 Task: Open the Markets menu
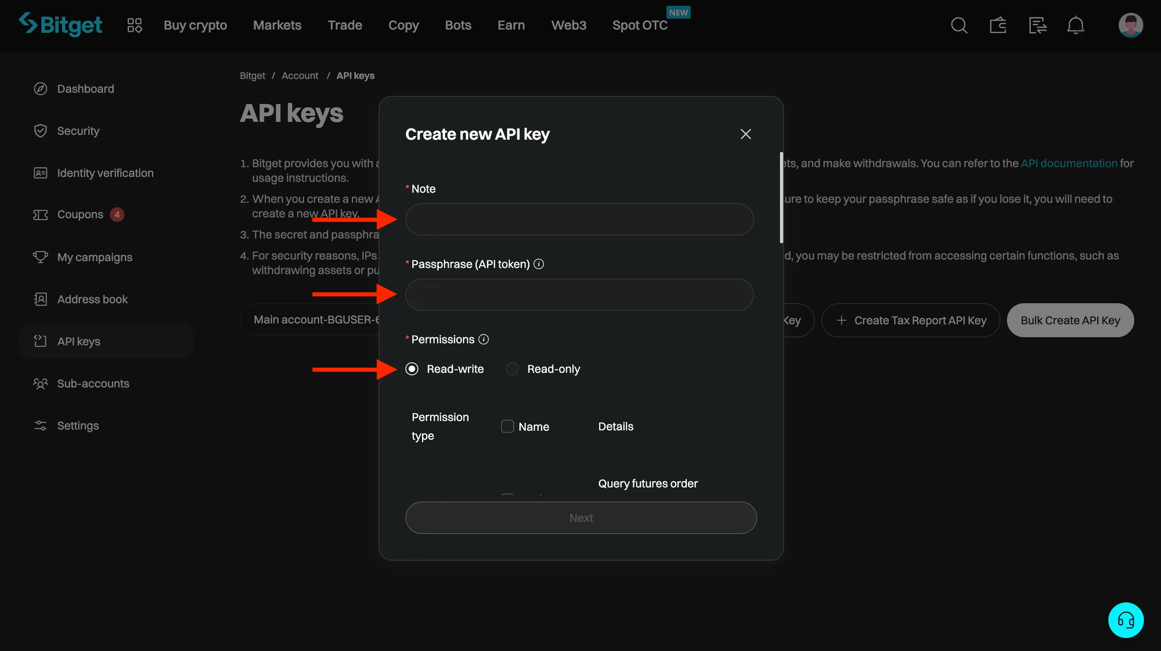pyautogui.click(x=277, y=25)
